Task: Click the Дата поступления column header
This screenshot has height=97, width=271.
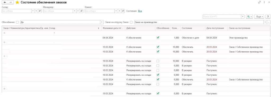Action: click(216, 28)
